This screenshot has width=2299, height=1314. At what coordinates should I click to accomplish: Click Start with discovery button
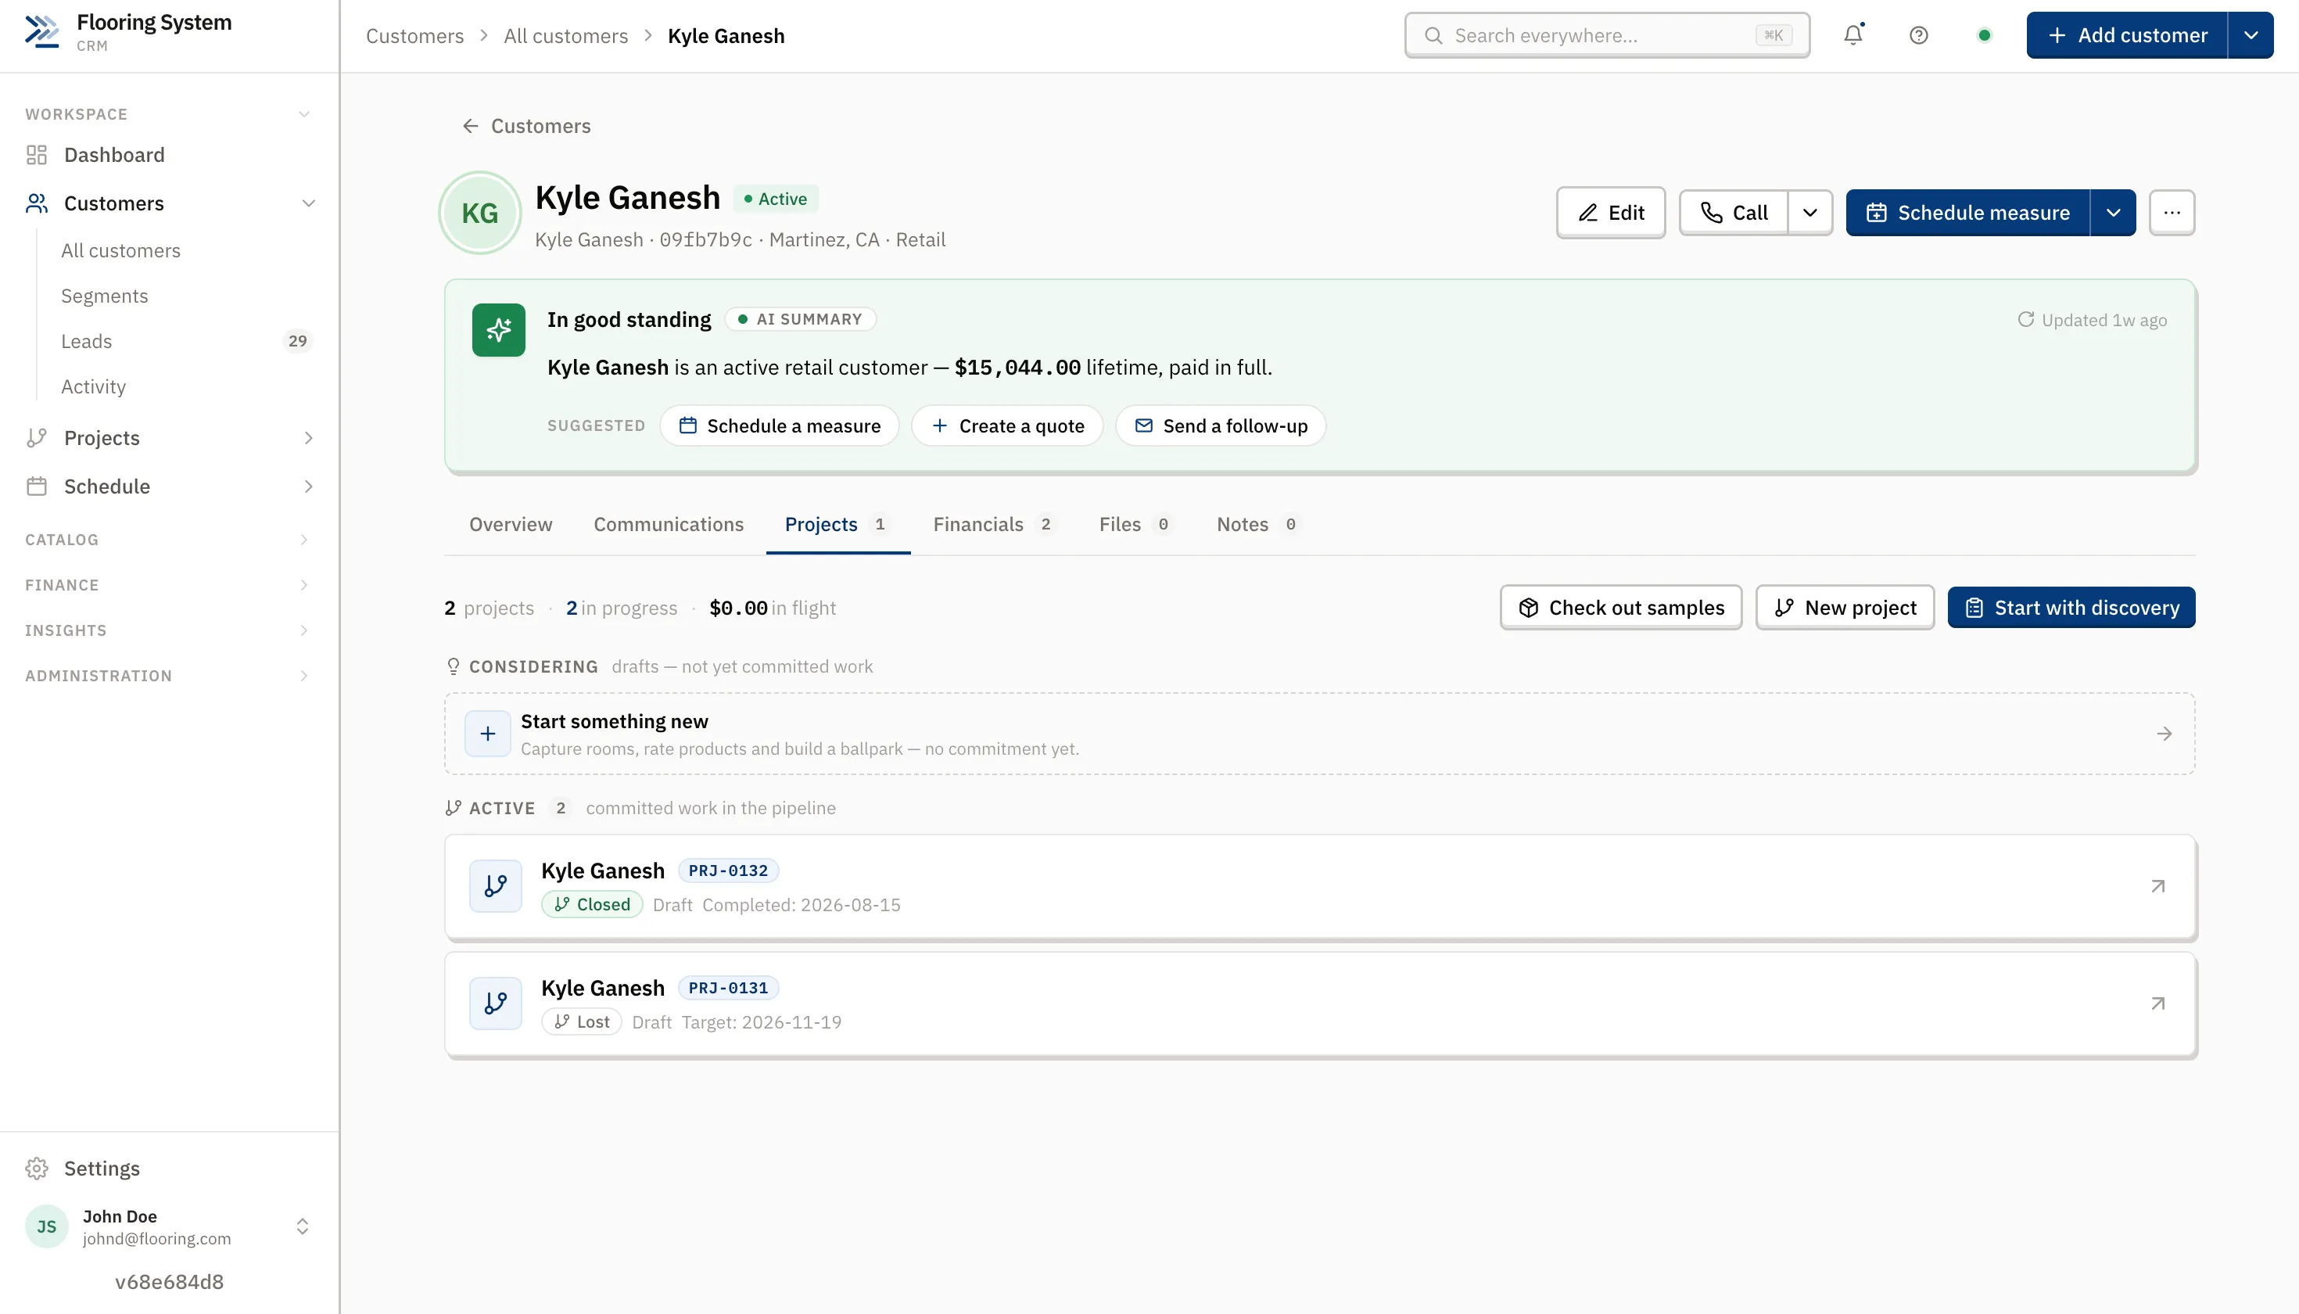2071,608
